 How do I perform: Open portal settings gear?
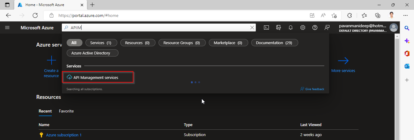[x=303, y=28]
